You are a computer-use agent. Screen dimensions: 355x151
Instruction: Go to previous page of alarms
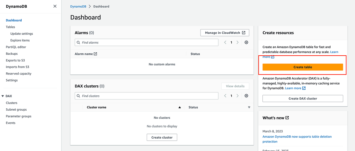tap(225, 42)
